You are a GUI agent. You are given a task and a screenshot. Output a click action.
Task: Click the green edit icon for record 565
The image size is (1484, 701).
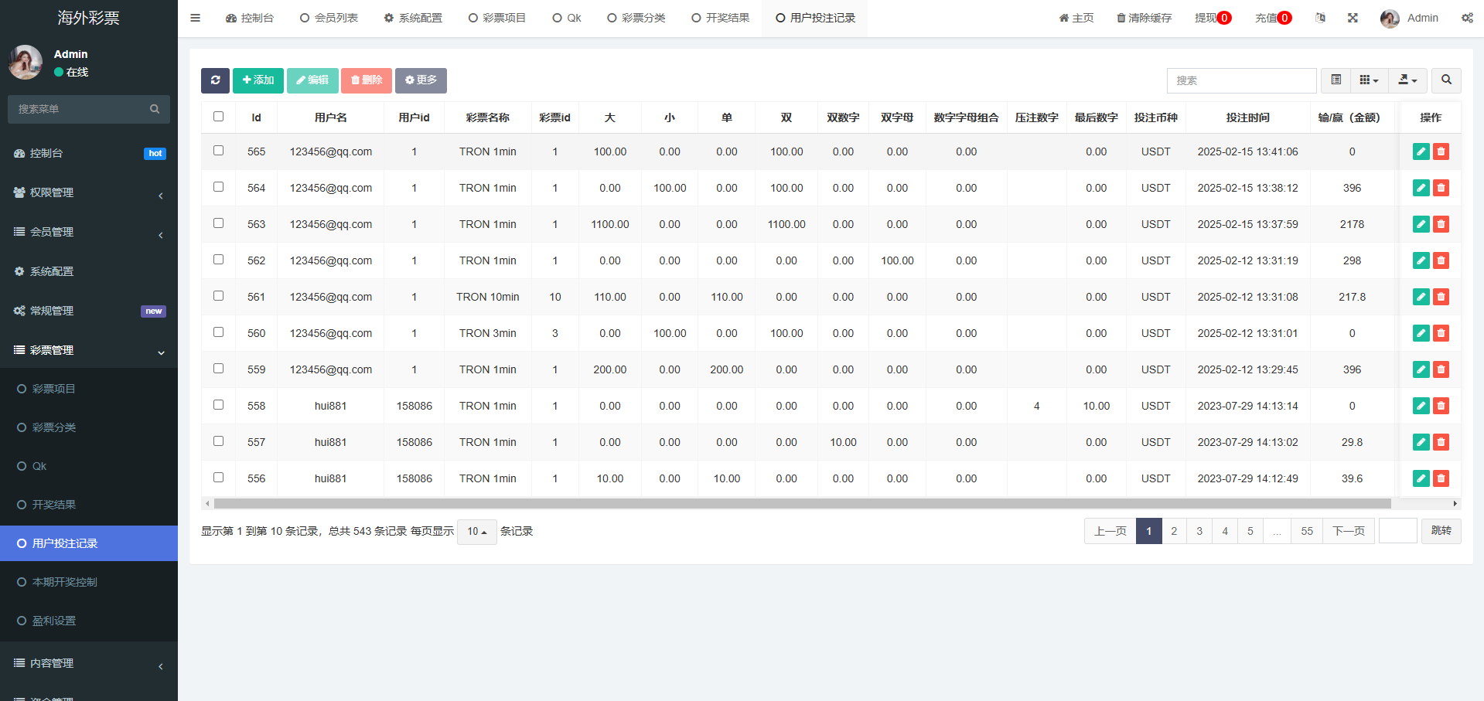click(x=1421, y=152)
